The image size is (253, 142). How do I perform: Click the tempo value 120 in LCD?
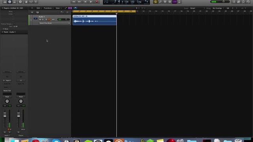132,2
